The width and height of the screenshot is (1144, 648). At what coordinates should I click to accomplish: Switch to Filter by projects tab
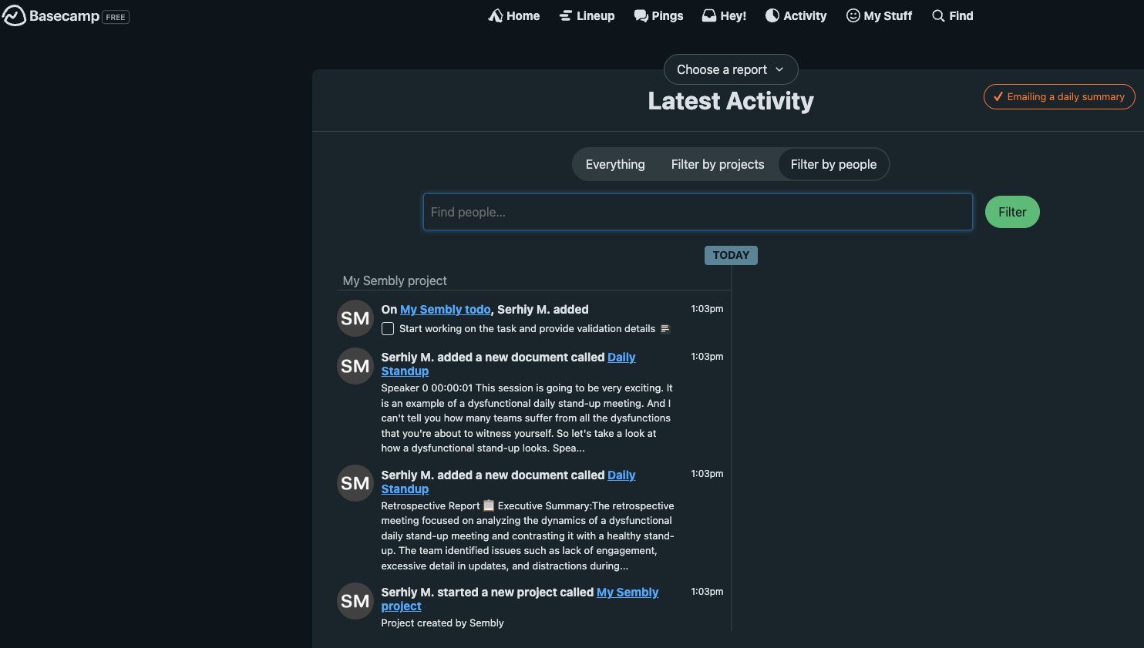pos(717,164)
